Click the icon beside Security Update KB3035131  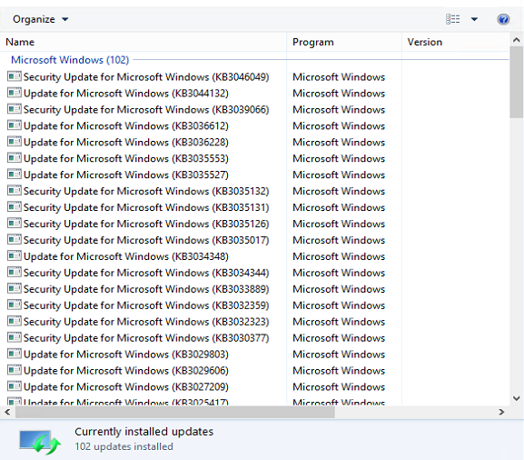coord(15,207)
